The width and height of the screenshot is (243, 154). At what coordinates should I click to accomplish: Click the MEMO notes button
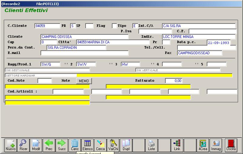point(84,81)
